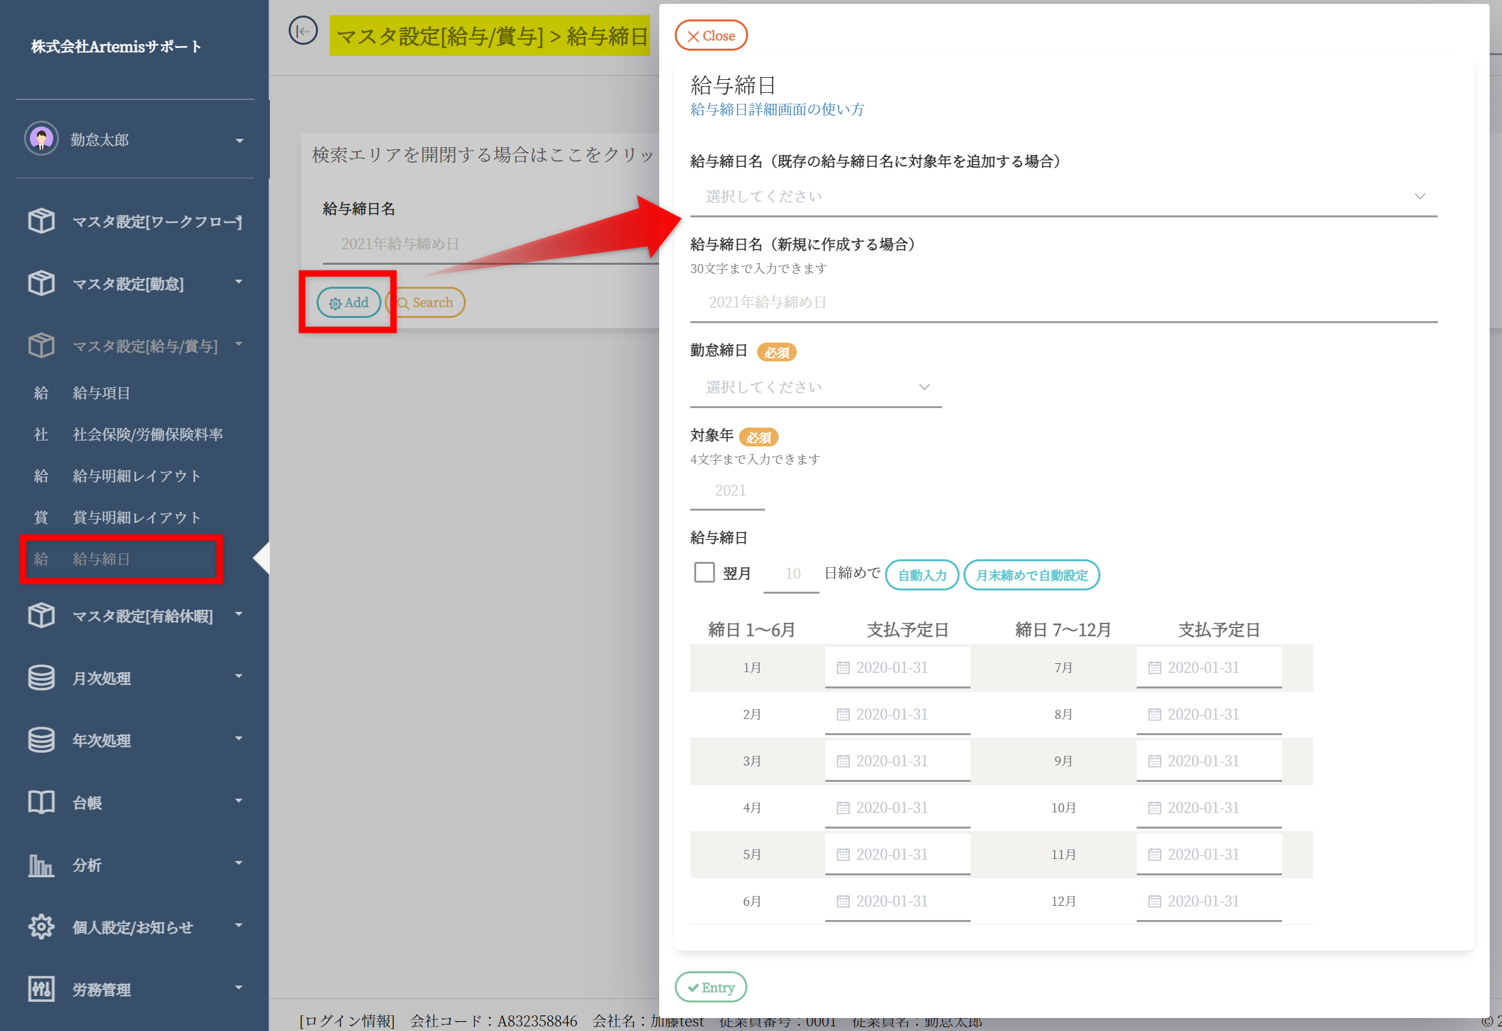The height and width of the screenshot is (1031, 1502).
Task: Open calendar icon for 1月 支払予定日
Action: coord(843,667)
